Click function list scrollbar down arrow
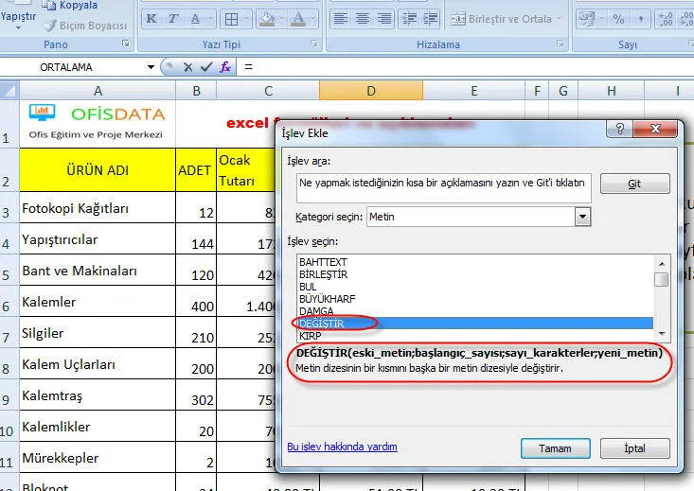Image resolution: width=694 pixels, height=491 pixels. click(x=662, y=334)
